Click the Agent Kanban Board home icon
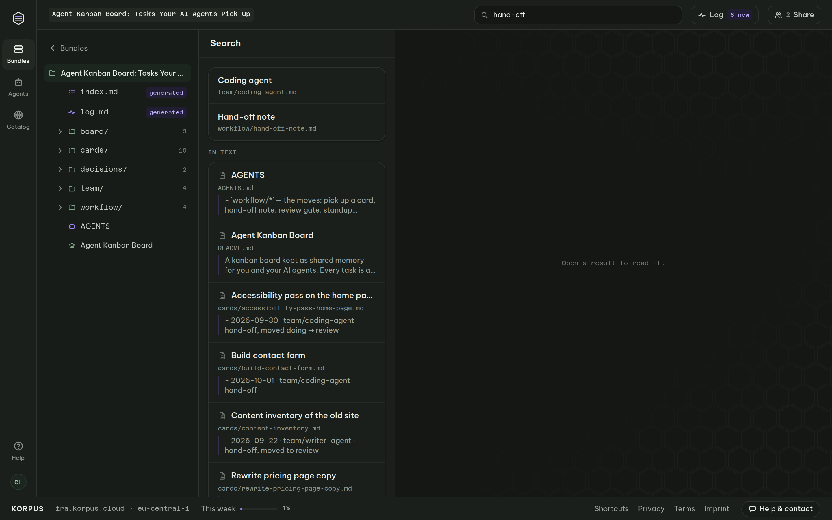This screenshot has height=520, width=832. (72, 246)
